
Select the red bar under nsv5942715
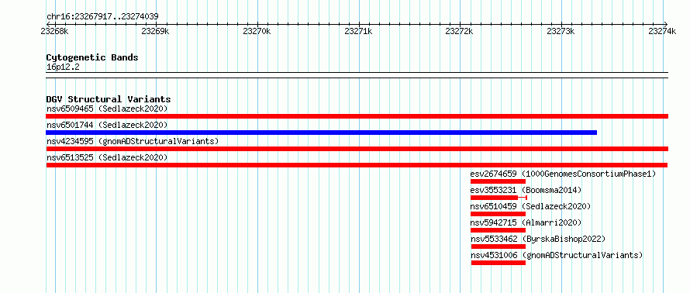(x=498, y=230)
